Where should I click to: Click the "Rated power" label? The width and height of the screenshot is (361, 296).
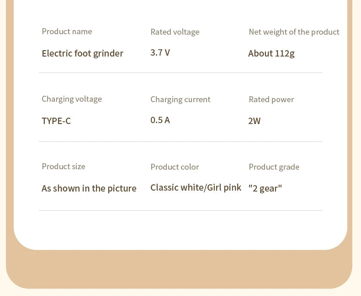[x=271, y=99]
